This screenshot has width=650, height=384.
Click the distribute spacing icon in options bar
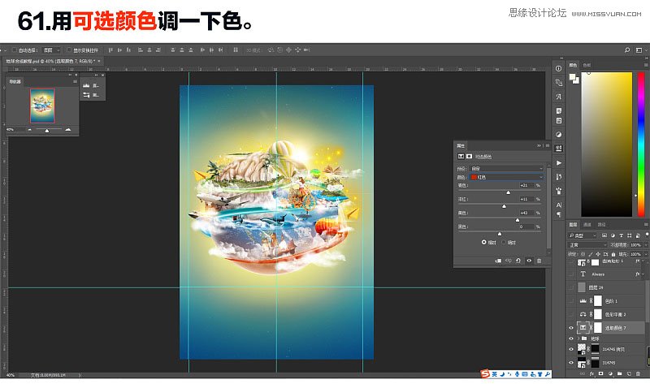point(236,50)
